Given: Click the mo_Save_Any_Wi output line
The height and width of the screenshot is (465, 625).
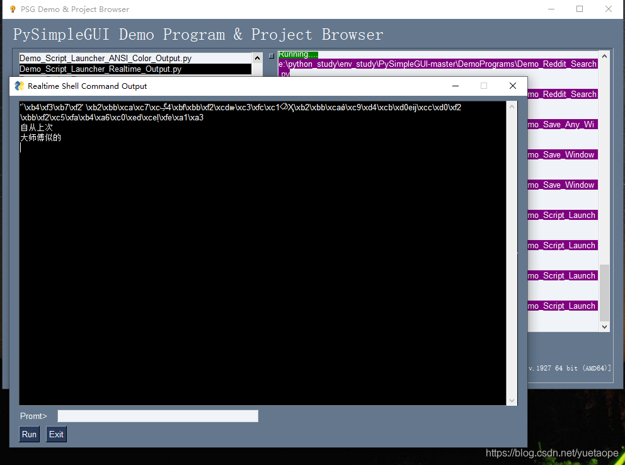Looking at the screenshot, I should [x=562, y=124].
